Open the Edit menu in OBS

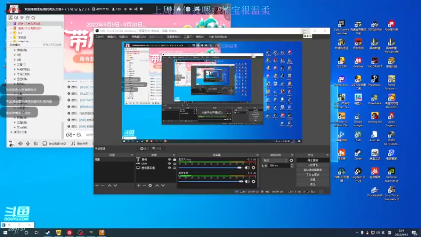pos(112,37)
